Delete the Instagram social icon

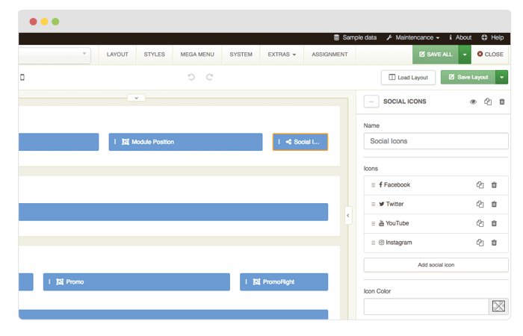click(494, 243)
